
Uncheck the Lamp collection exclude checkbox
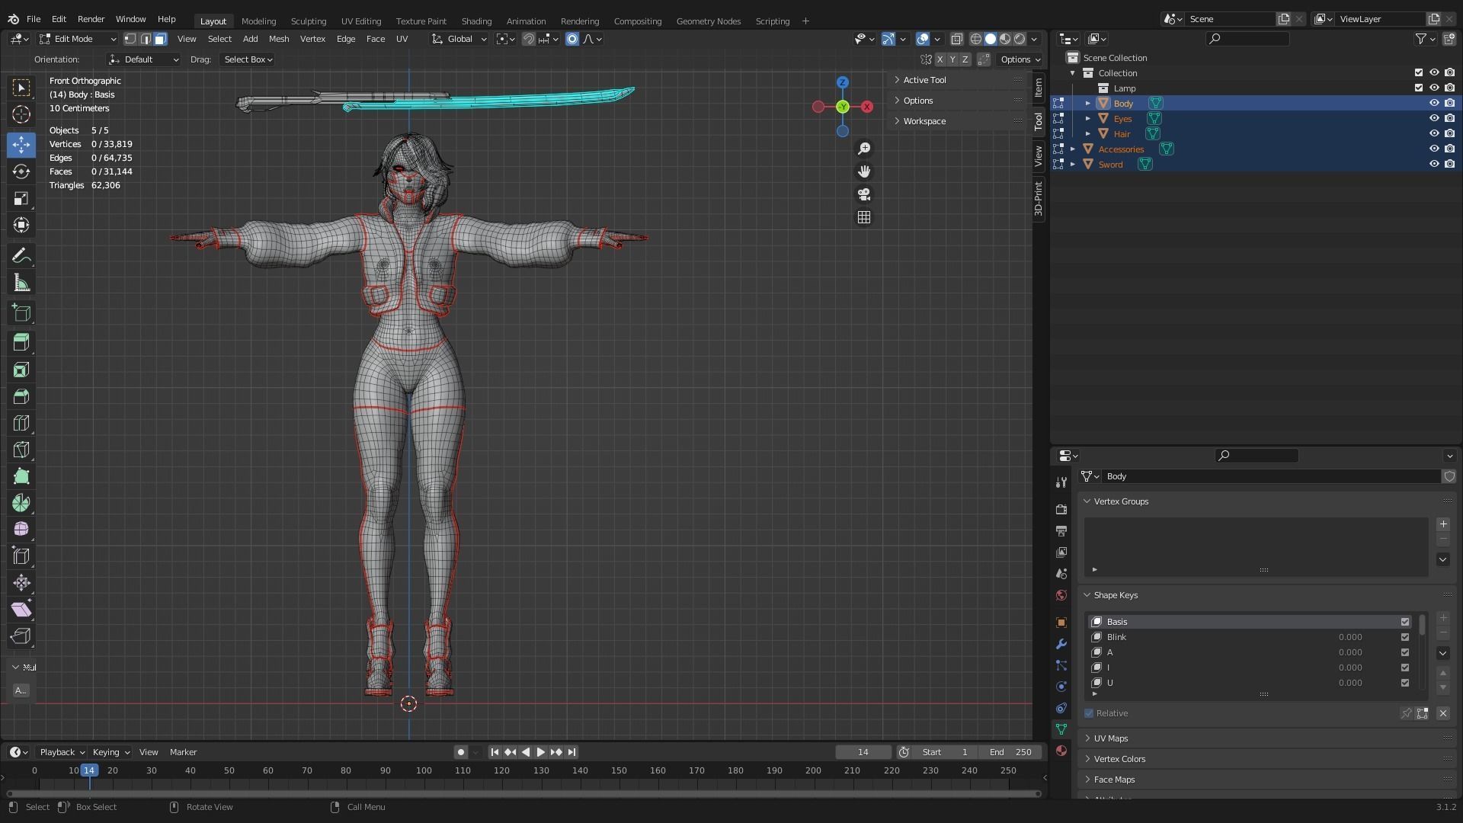click(x=1419, y=88)
